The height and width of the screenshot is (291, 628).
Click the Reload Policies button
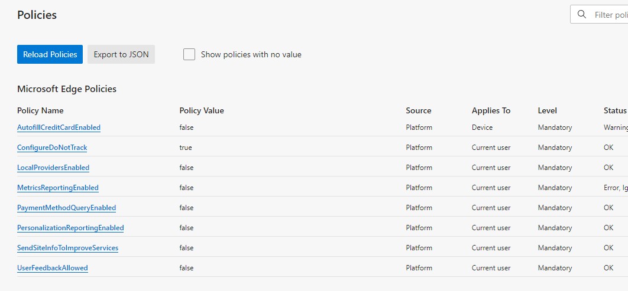point(50,54)
